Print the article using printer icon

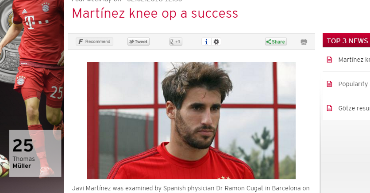click(x=304, y=42)
